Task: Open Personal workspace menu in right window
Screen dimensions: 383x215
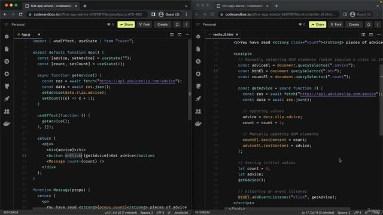Action: click(x=209, y=24)
